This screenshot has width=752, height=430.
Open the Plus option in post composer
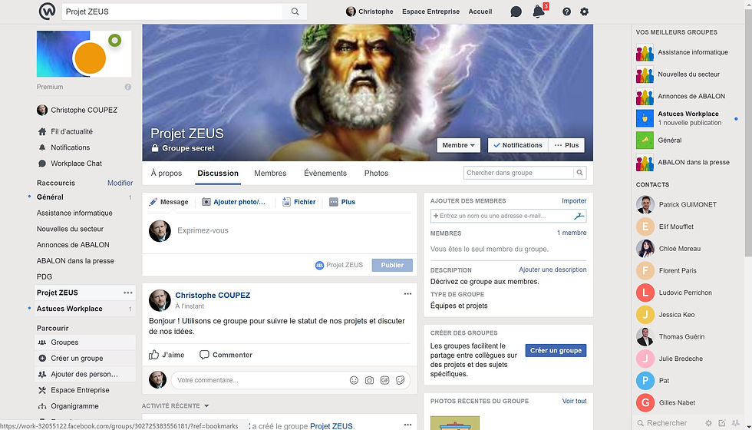(x=342, y=202)
